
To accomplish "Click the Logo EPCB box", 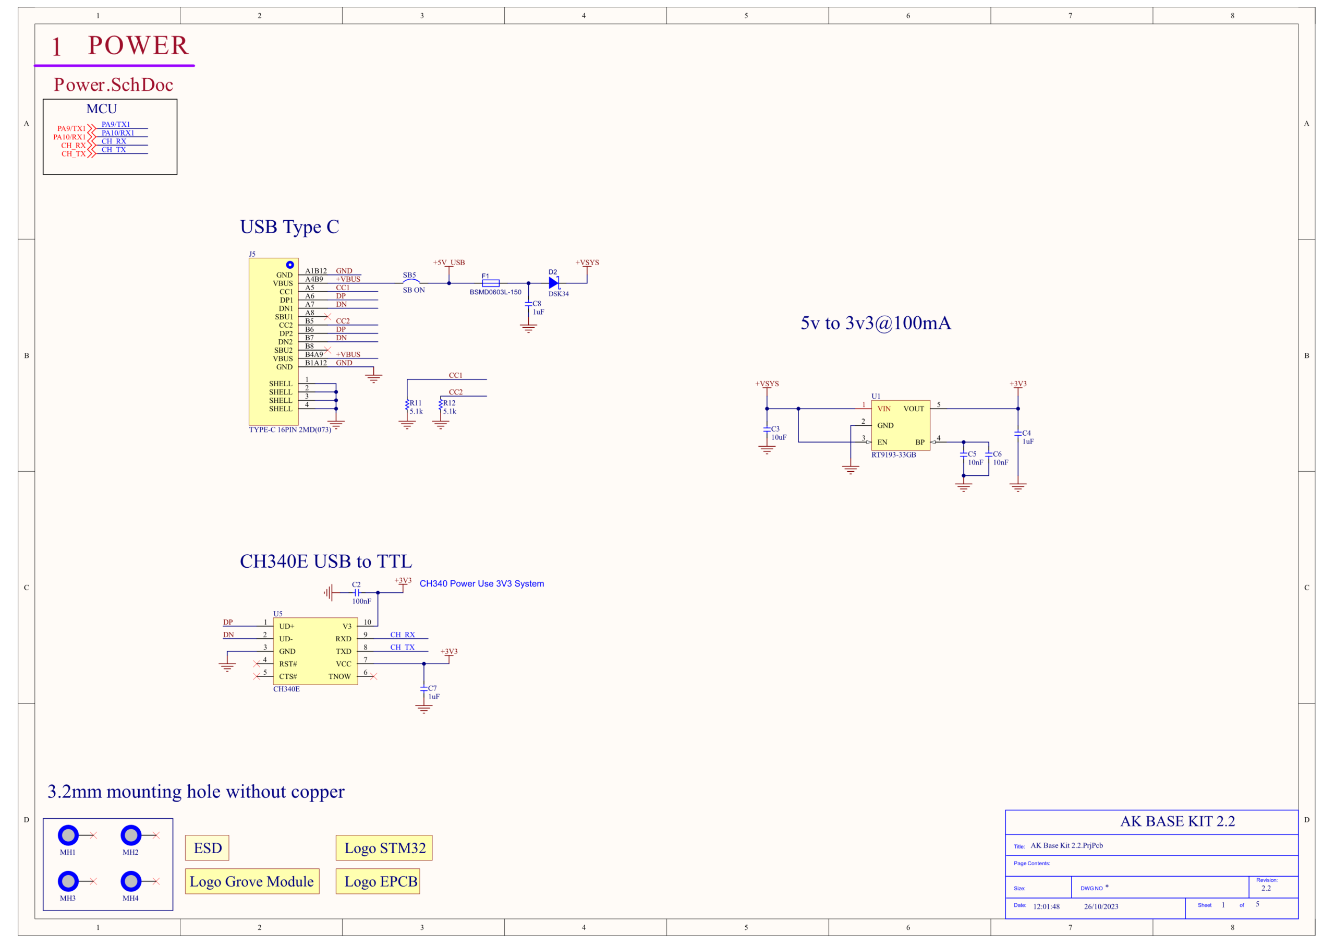I will (378, 881).
